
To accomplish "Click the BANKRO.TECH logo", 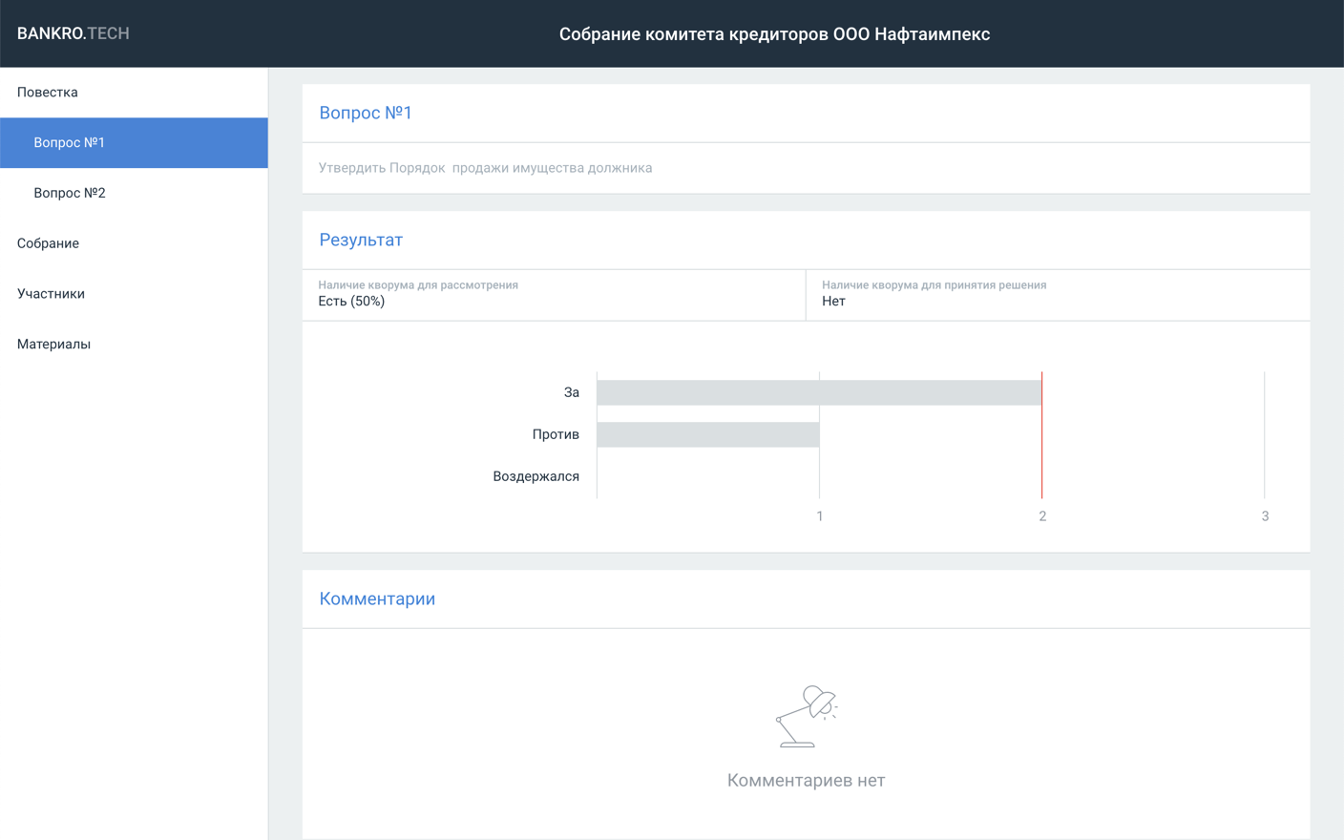I will (x=73, y=33).
